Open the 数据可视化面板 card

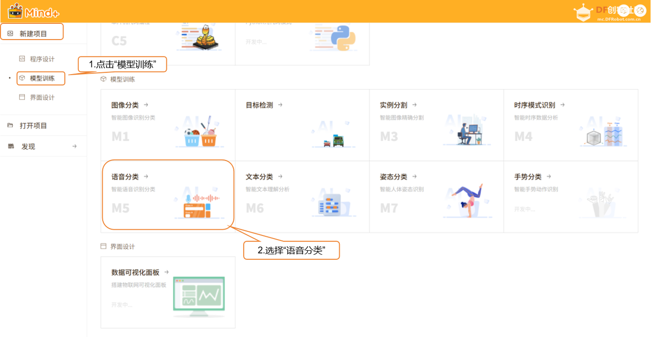[168, 292]
